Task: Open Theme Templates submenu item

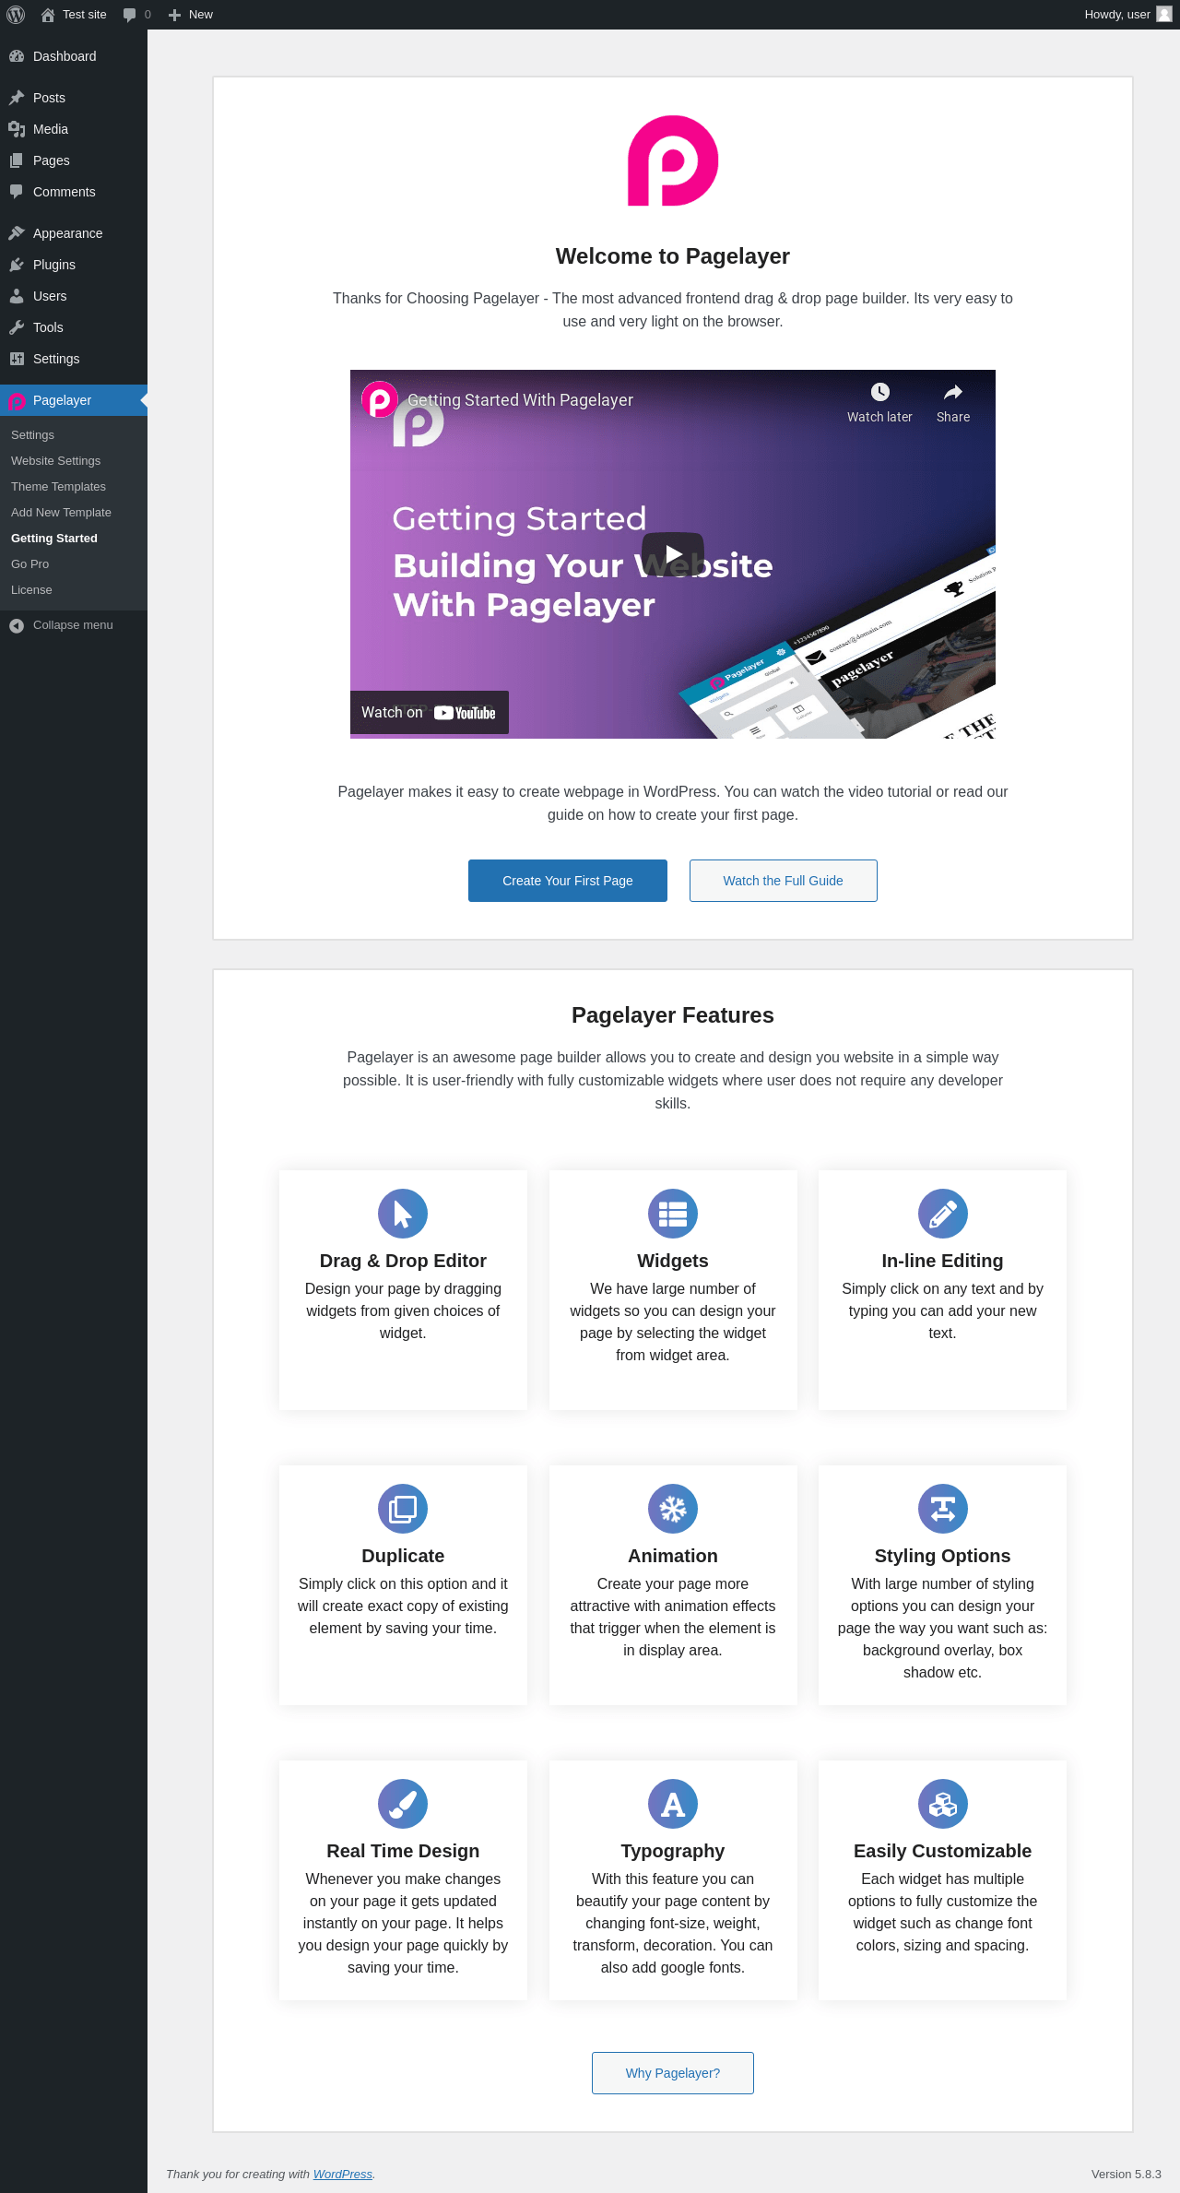Action: (58, 487)
